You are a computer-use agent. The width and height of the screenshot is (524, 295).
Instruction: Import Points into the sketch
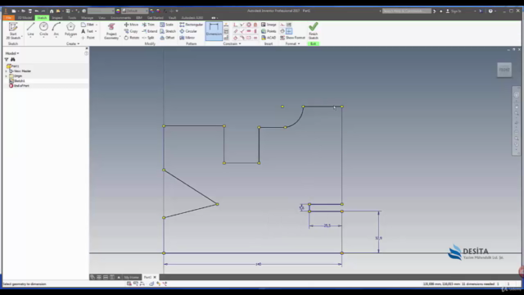point(269,31)
